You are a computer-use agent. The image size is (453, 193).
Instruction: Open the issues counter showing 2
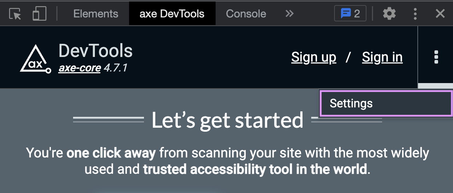pyautogui.click(x=350, y=14)
